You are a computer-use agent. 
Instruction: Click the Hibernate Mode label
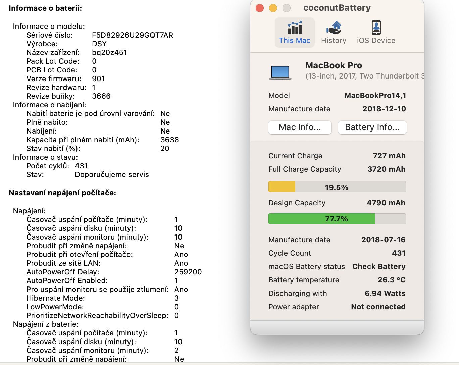point(56,298)
